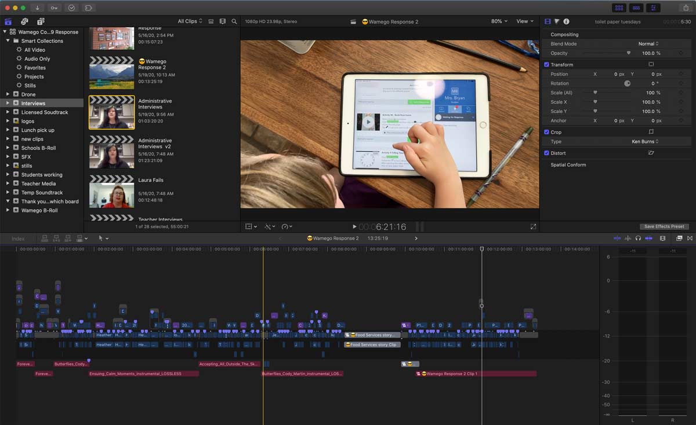696x425 pixels.
Task: Open the Titles and Generators sidebar
Action: (41, 21)
